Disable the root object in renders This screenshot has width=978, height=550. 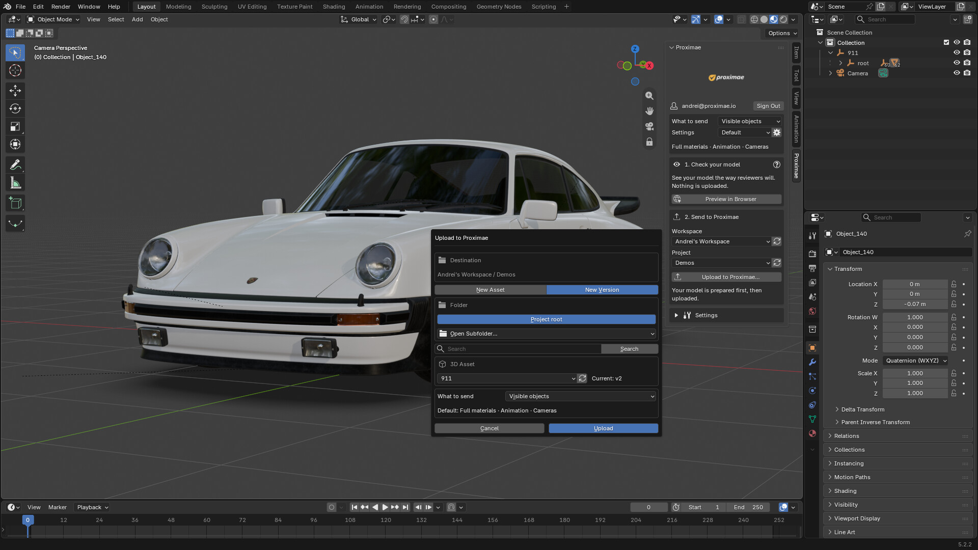pyautogui.click(x=967, y=63)
